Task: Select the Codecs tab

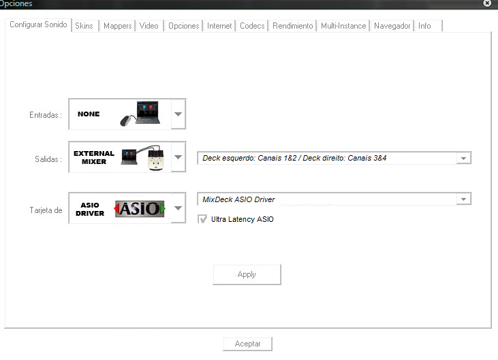Action: coord(252,26)
